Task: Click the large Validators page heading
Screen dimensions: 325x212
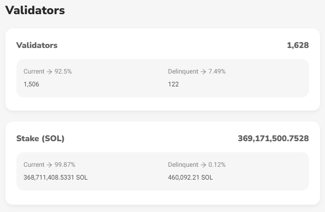Action: click(x=35, y=11)
